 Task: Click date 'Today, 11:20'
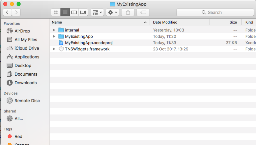[165, 36]
